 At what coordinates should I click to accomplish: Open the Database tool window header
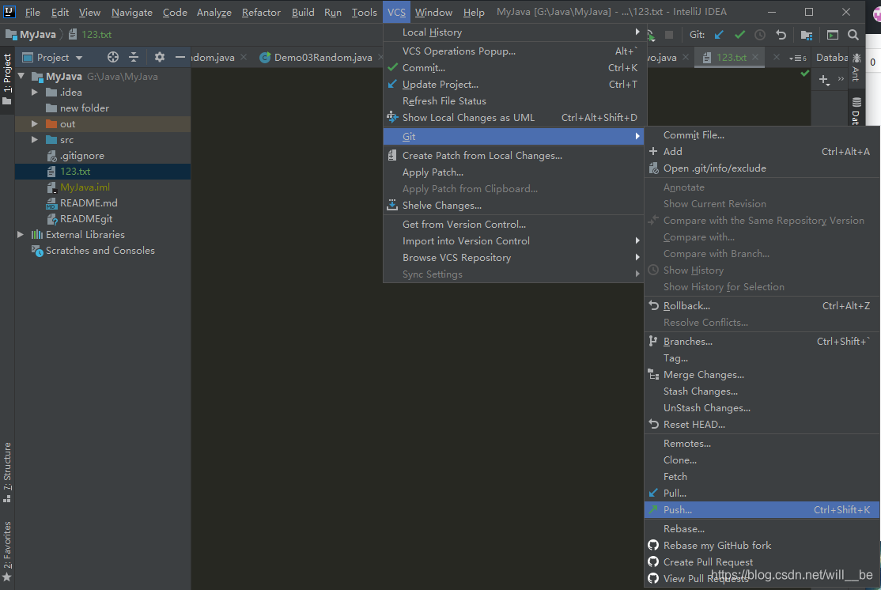(831, 57)
